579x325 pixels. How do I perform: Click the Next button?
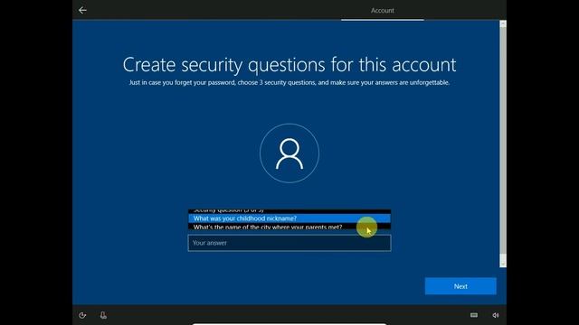click(460, 286)
